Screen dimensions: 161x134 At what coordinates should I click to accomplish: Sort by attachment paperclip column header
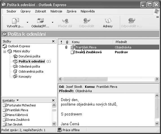(x=67, y=42)
